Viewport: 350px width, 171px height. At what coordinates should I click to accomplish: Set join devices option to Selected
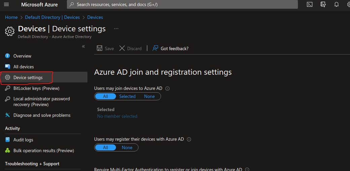click(127, 96)
